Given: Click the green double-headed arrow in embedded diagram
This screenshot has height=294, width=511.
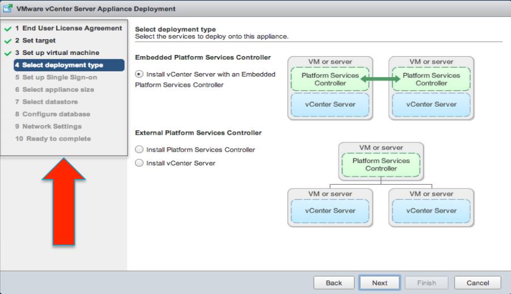Looking at the screenshot, I should click(381, 79).
